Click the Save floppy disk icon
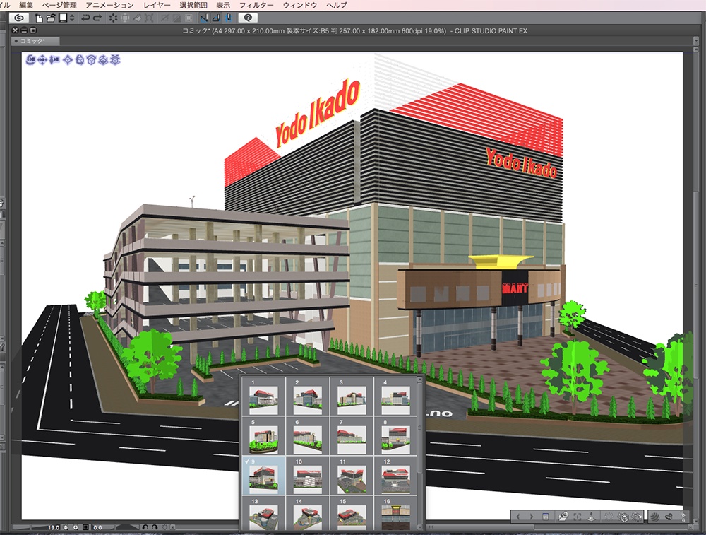The image size is (706, 535). [x=63, y=18]
